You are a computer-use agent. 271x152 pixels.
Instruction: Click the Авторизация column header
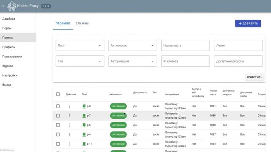172,94
